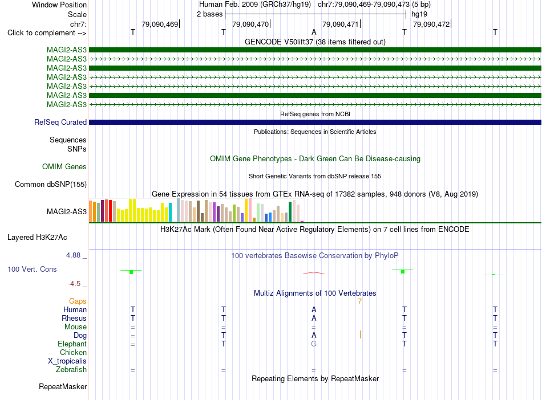Click the SNPs track label
The height and width of the screenshot is (400, 542).
tap(77, 149)
